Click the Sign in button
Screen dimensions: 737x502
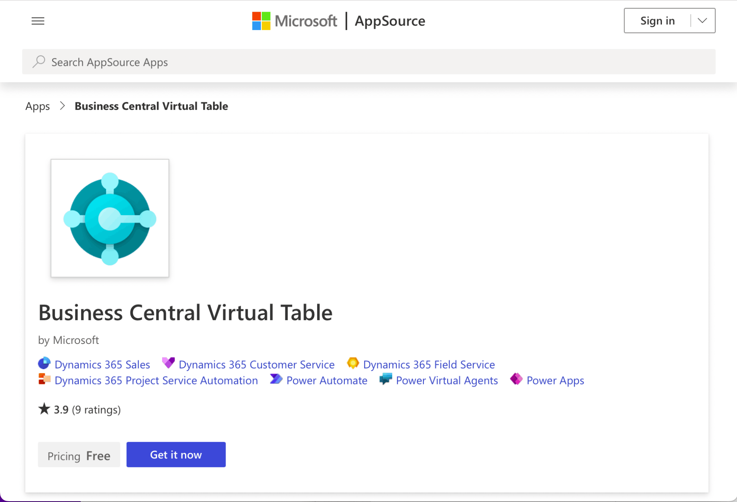657,21
